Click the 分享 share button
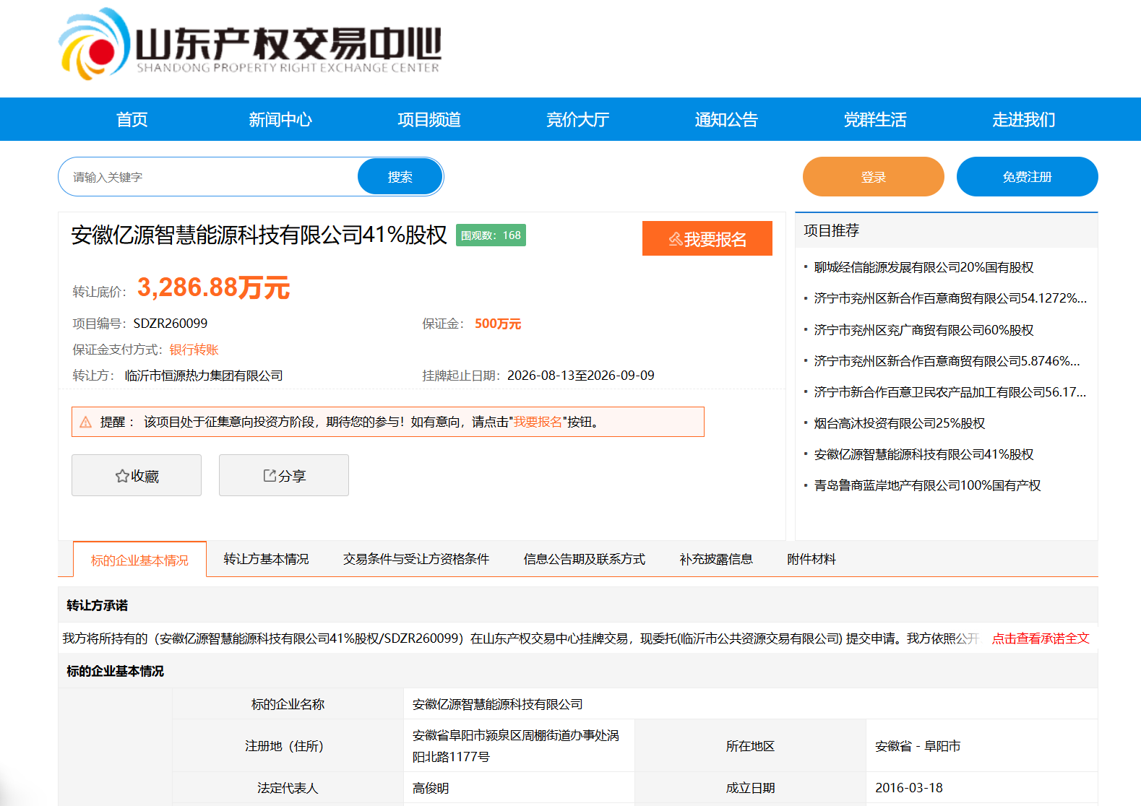This screenshot has width=1141, height=806. [x=284, y=475]
